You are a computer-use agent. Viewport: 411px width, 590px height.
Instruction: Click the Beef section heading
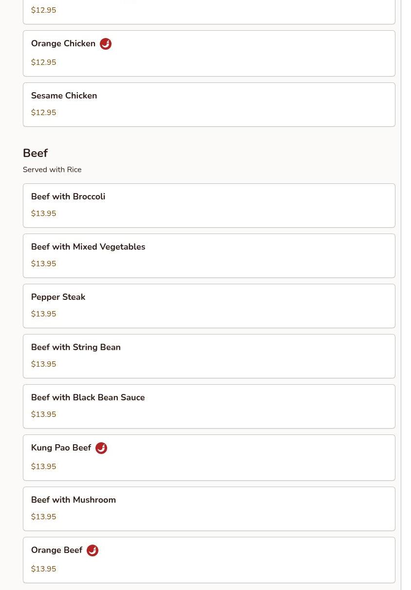[x=35, y=153]
